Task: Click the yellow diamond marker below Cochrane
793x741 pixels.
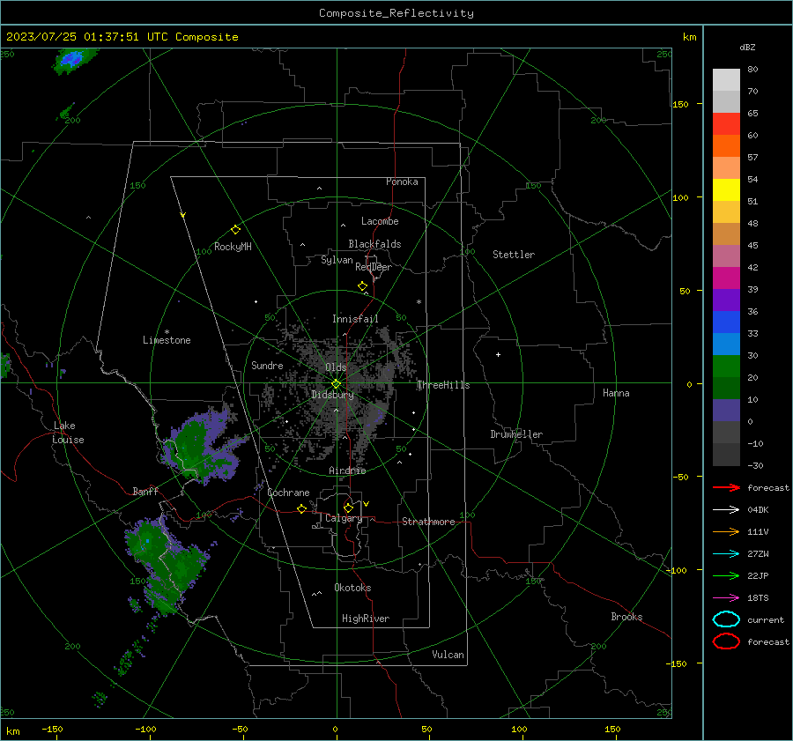Action: coord(301,508)
